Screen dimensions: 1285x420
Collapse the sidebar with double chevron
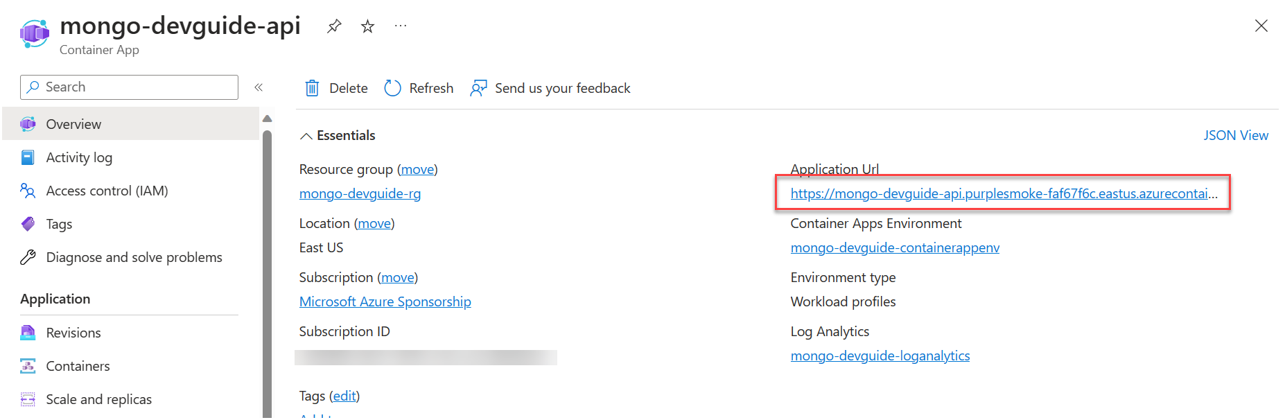pos(259,87)
